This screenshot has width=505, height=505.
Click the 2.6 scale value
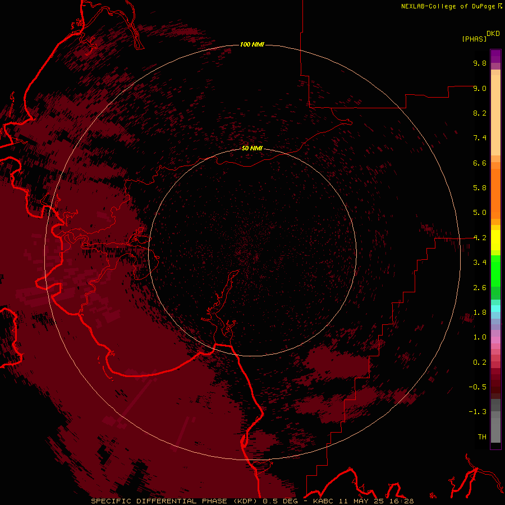[x=480, y=288]
